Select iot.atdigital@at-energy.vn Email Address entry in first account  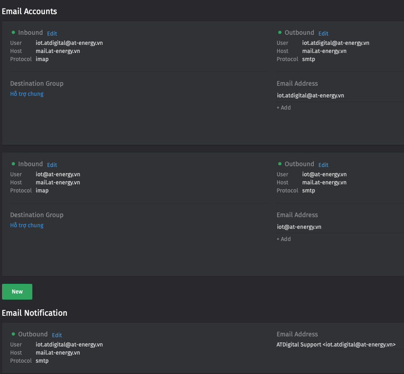[x=310, y=95]
